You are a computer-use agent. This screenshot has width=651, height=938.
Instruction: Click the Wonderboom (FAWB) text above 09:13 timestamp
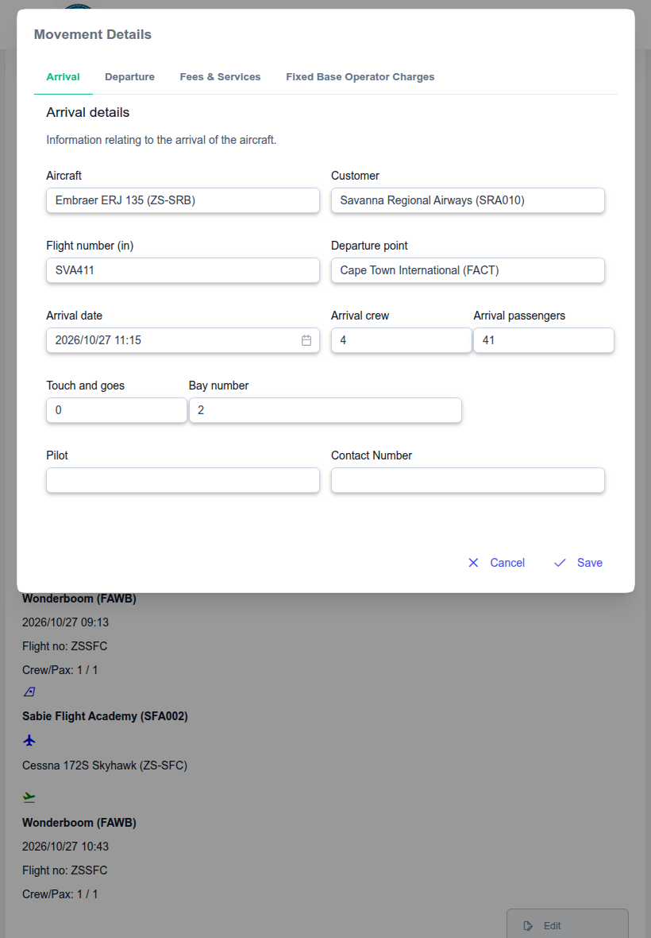pos(79,599)
